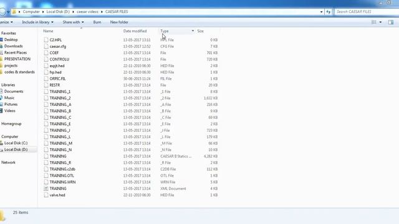Open the PRESENTATION favorite folder
This screenshot has height=224, width=399.
pyautogui.click(x=17, y=59)
